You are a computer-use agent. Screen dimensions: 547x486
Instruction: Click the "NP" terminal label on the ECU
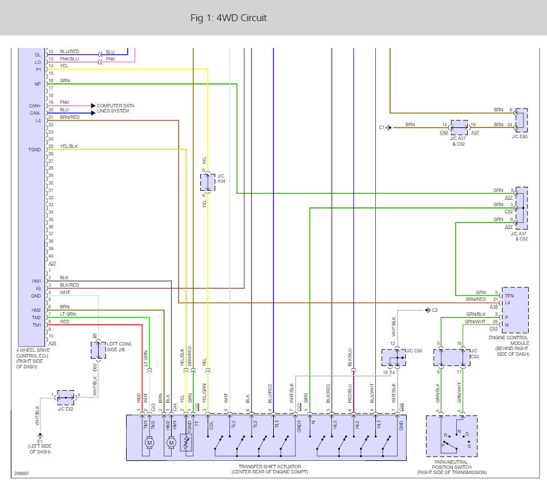click(37, 84)
